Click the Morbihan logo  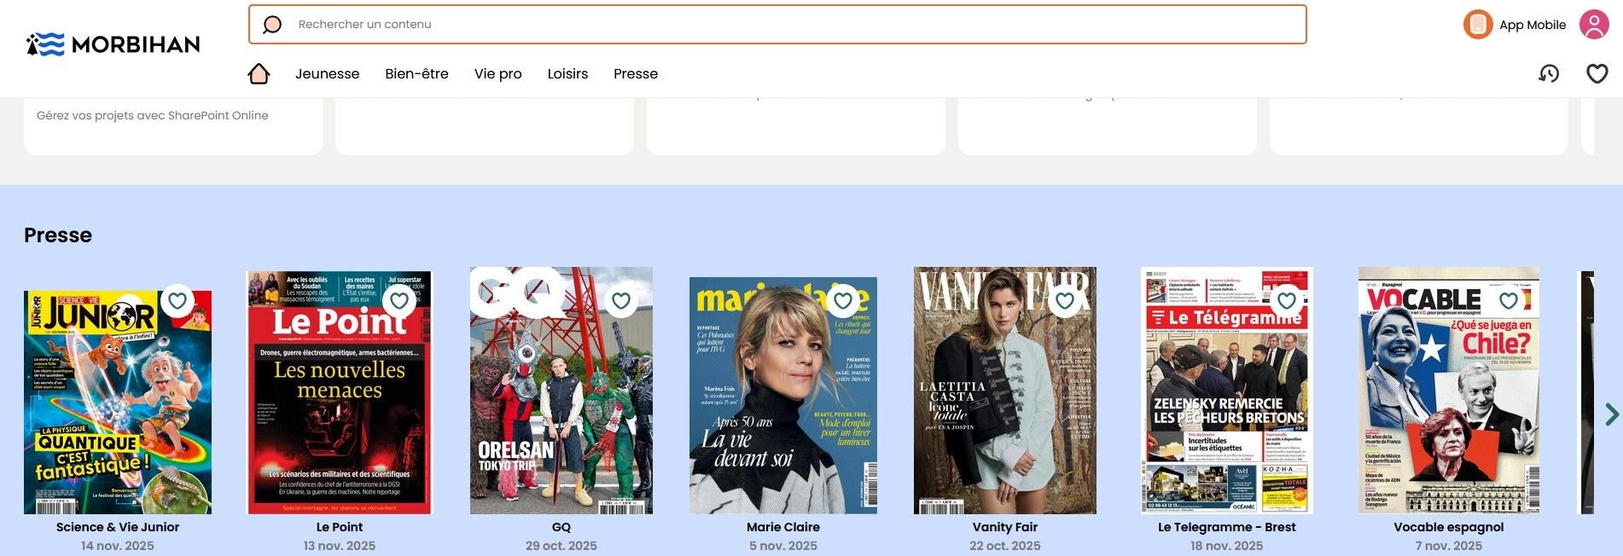[x=113, y=44]
